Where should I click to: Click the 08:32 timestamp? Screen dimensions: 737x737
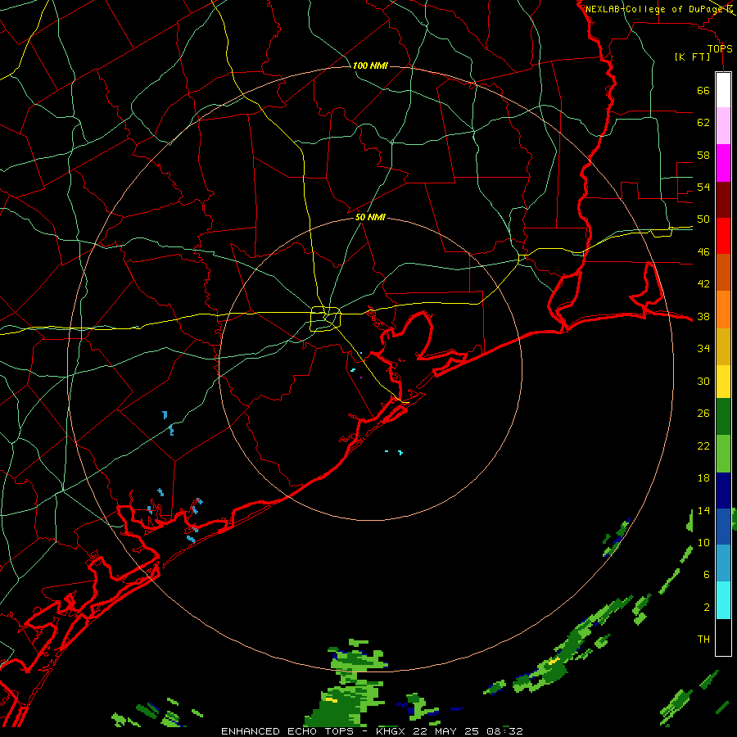pos(505,731)
